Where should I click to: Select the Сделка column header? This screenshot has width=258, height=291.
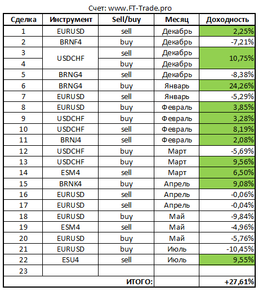click(23, 20)
